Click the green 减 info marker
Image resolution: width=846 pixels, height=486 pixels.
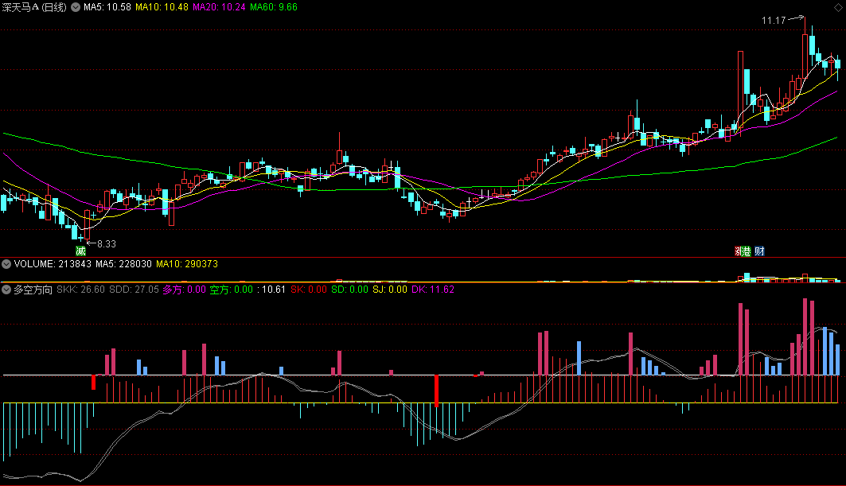click(80, 251)
